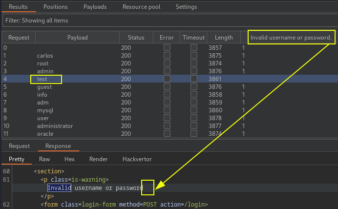This screenshot has width=338, height=209.
Task: Open the Payloads tab
Action: (95, 7)
